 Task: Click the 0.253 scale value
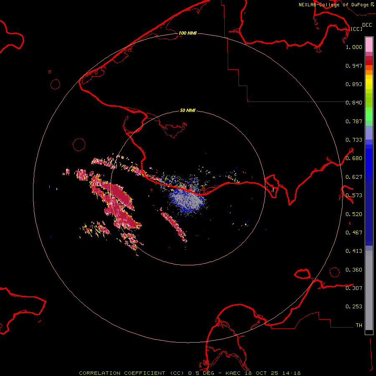pos(354,307)
